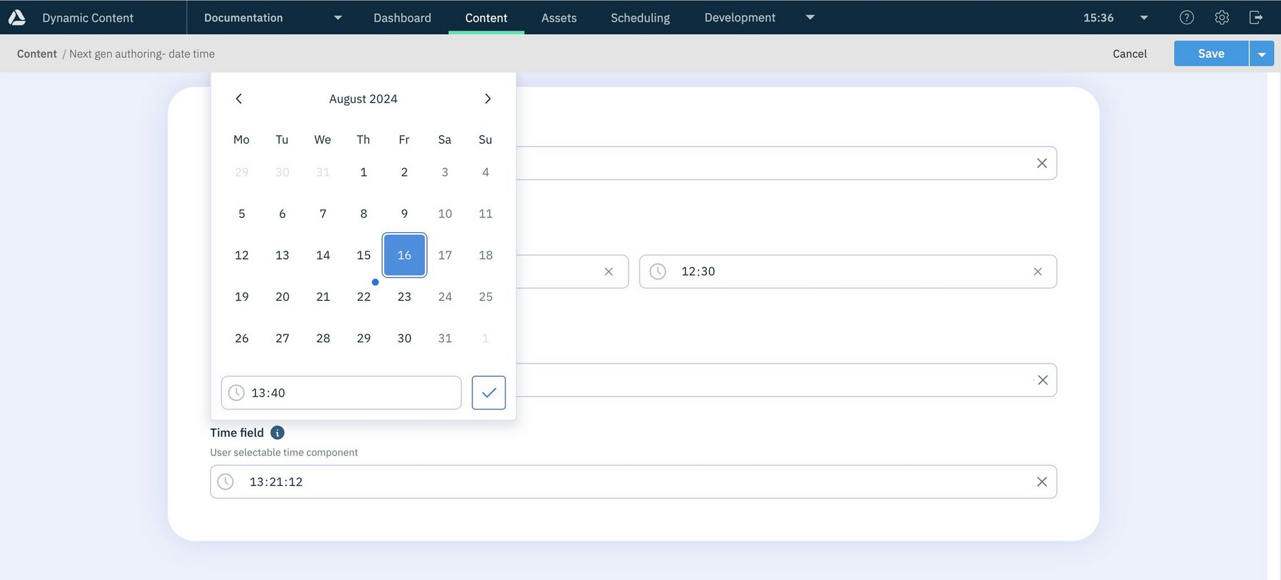Viewport: 1281px width, 580px height.
Task: Clear the 12:30 time field
Action: [1037, 272]
